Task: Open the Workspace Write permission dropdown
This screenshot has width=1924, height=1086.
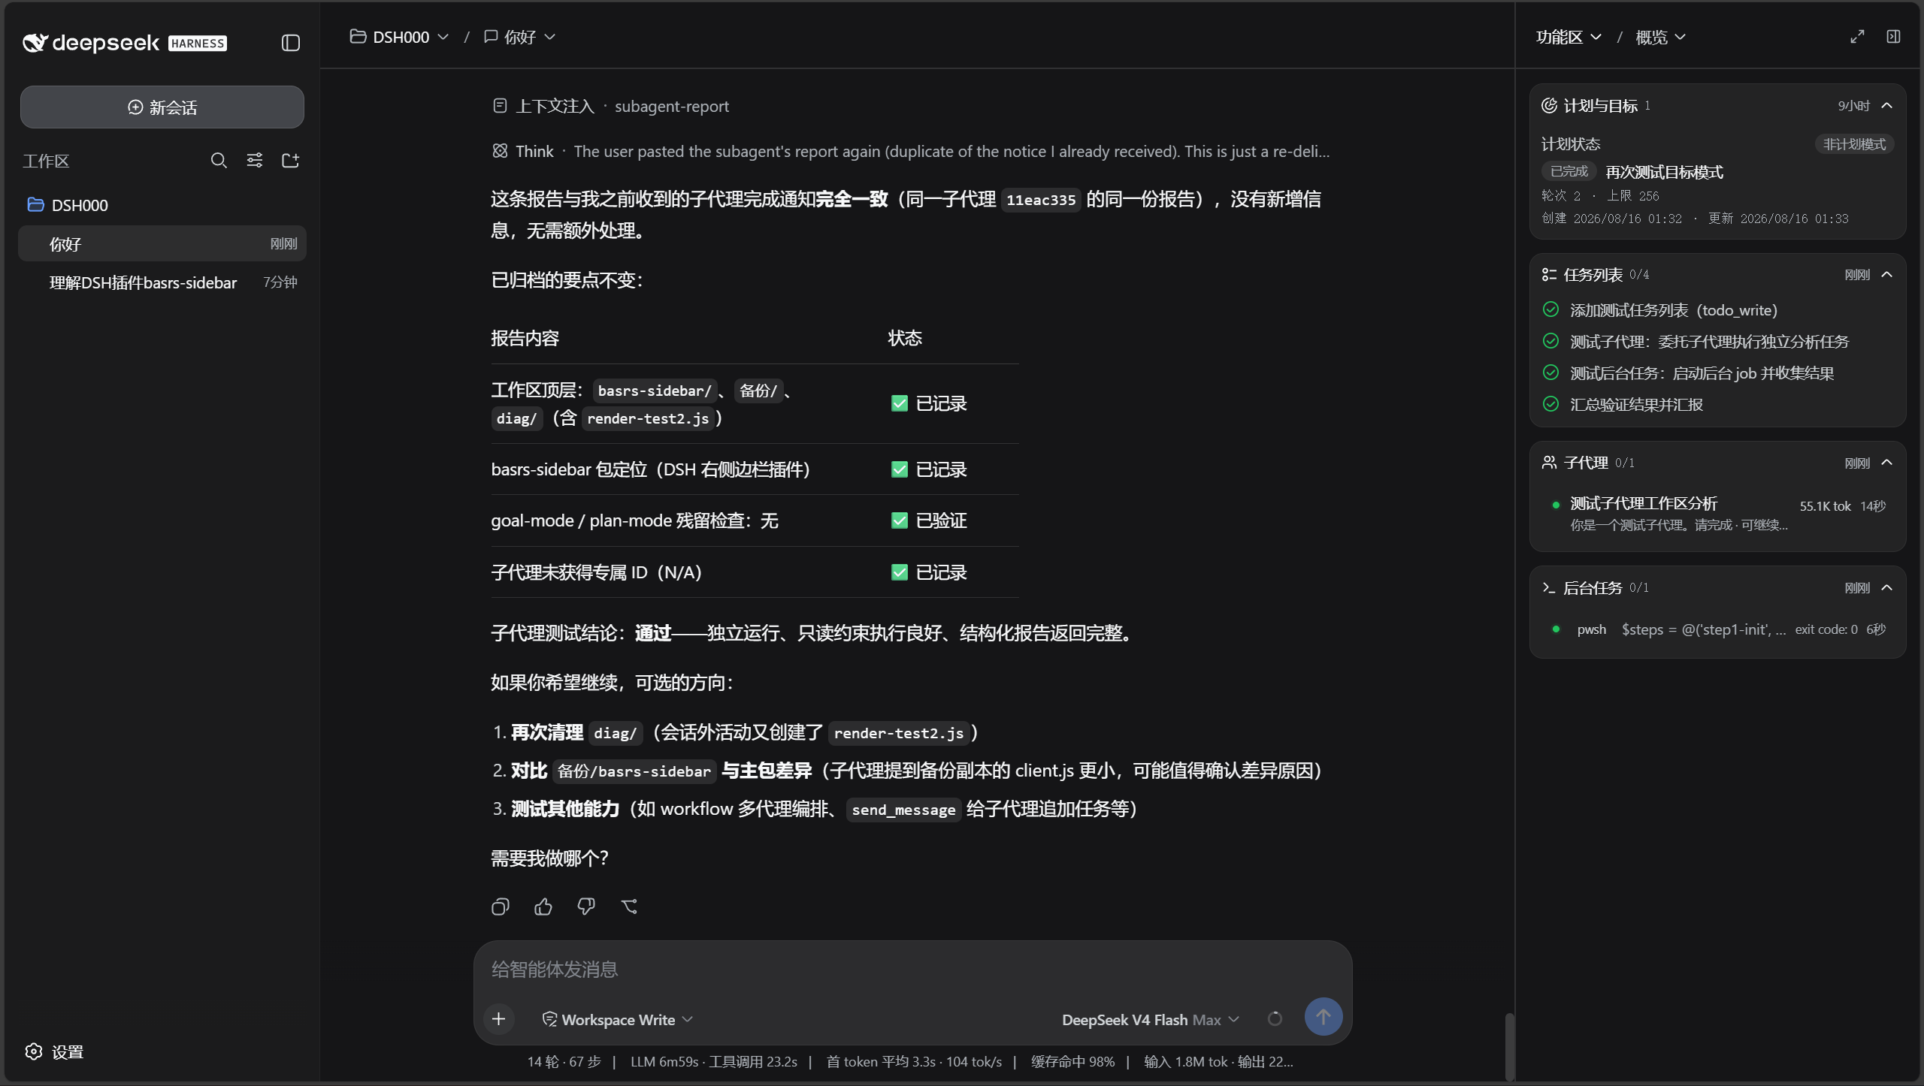Action: click(618, 1020)
